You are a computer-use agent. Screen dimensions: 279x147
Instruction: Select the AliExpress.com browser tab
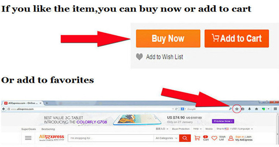(x=22, y=103)
